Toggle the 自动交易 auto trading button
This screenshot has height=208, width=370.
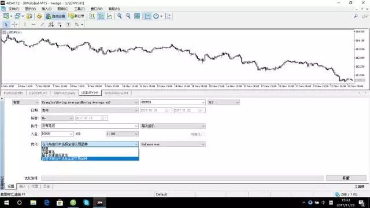pyautogui.click(x=55, y=16)
